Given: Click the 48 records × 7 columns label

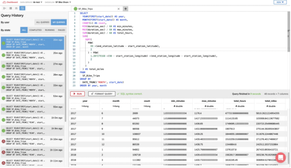Looking at the screenshot, I should pyautogui.click(x=276, y=94).
